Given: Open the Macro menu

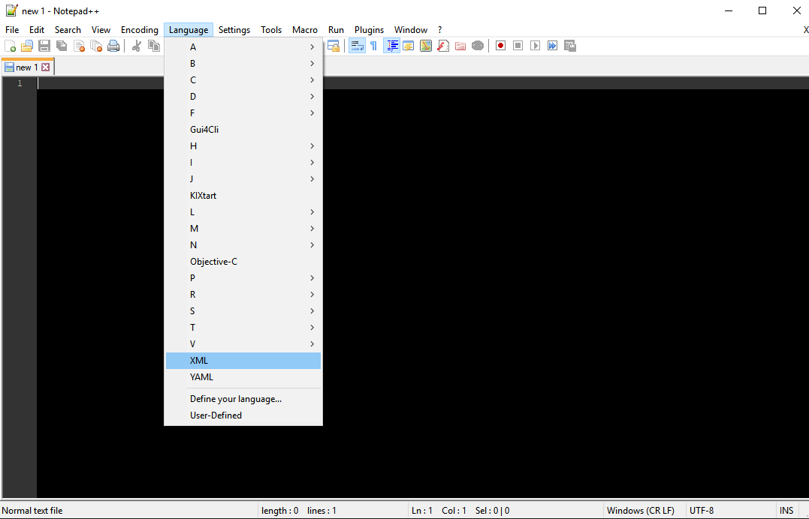Looking at the screenshot, I should click(305, 29).
